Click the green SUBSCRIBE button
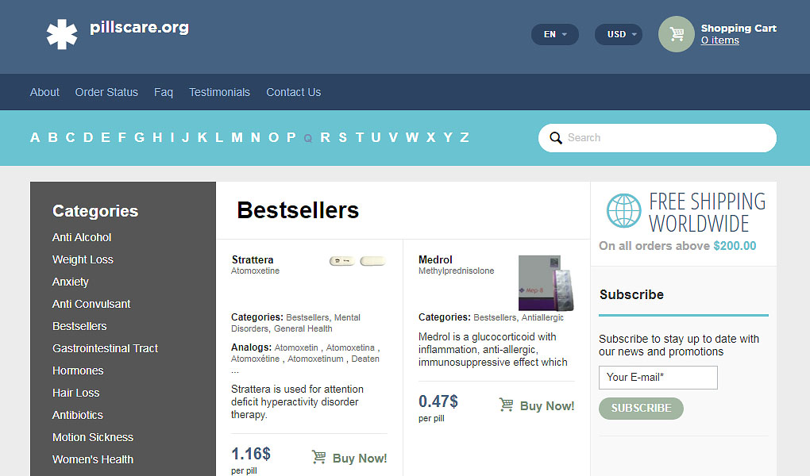 [x=641, y=409]
